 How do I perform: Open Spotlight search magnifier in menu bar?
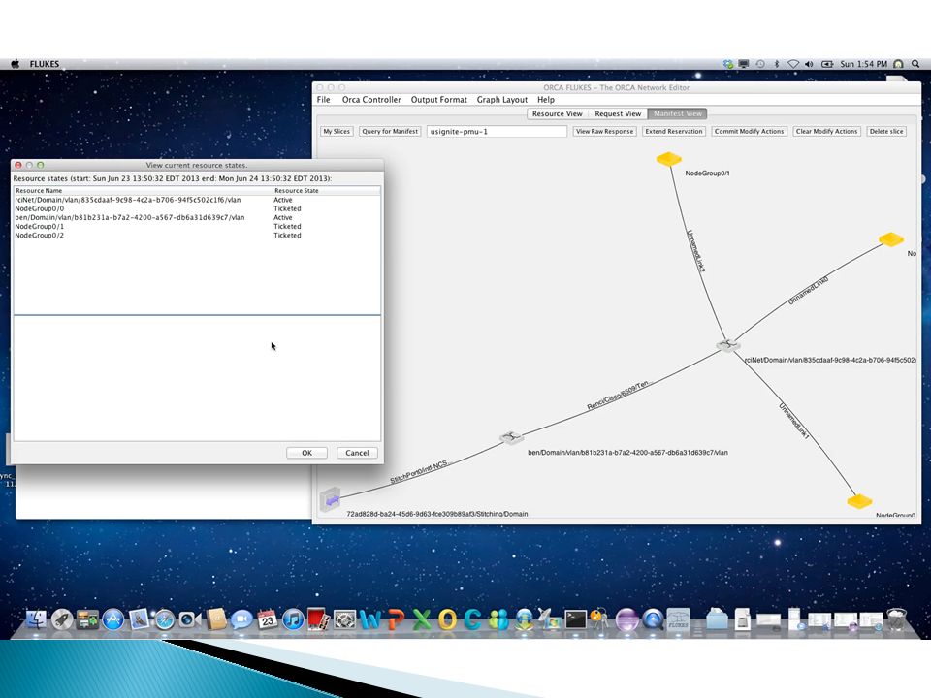[x=916, y=64]
